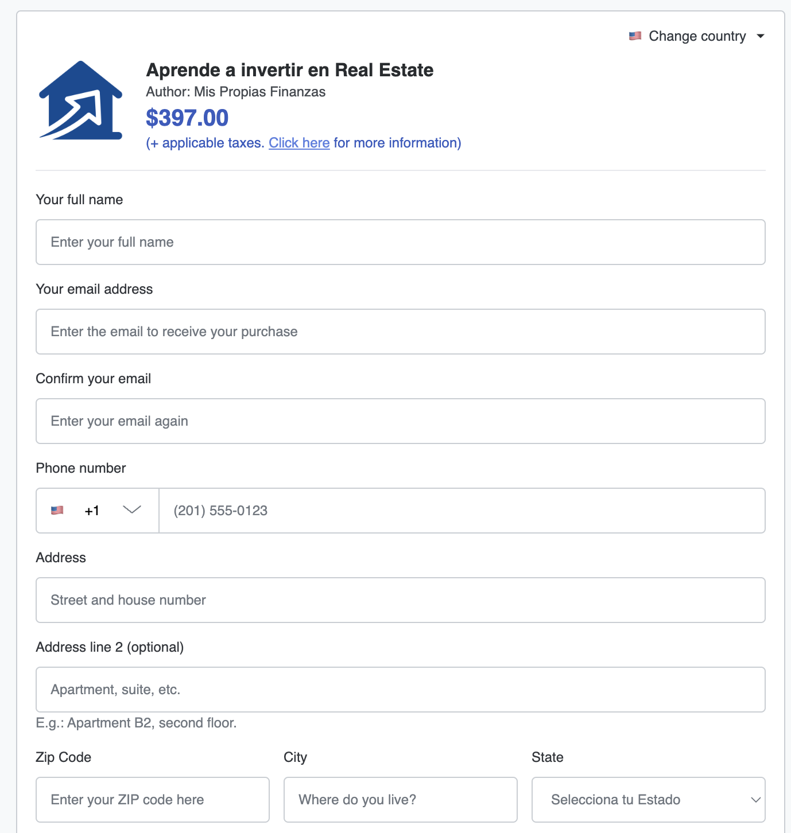This screenshot has height=833, width=791.
Task: Click the $397.00 price text
Action: click(187, 118)
